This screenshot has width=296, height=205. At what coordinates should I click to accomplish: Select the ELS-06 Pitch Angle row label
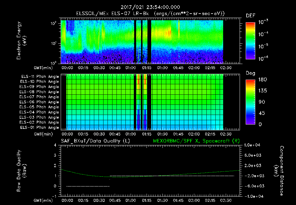click(x=39, y=102)
